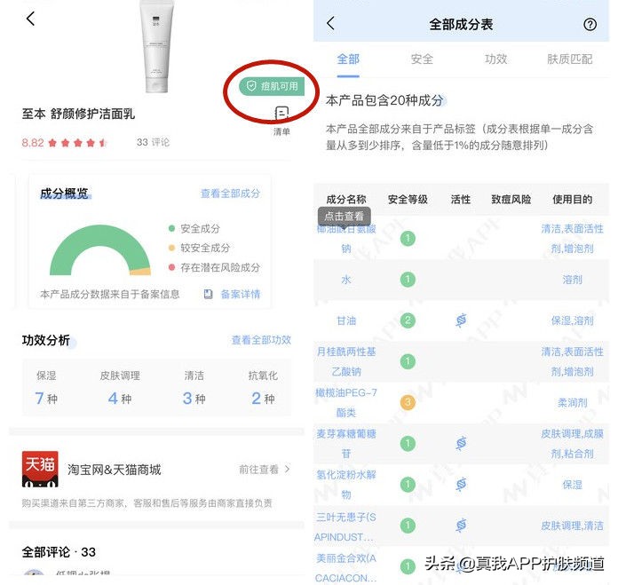Image resolution: width=618 pixels, height=585 pixels.
Task: Open ingredient 氢化淀粉水解物
Action: (x=346, y=485)
